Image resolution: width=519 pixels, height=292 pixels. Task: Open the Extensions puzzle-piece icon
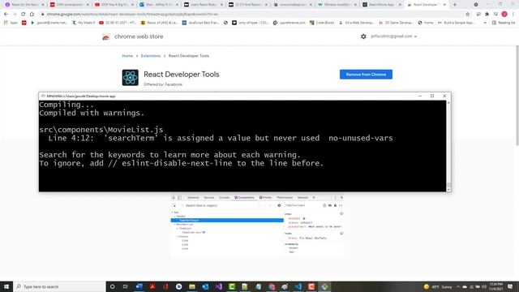[487, 15]
